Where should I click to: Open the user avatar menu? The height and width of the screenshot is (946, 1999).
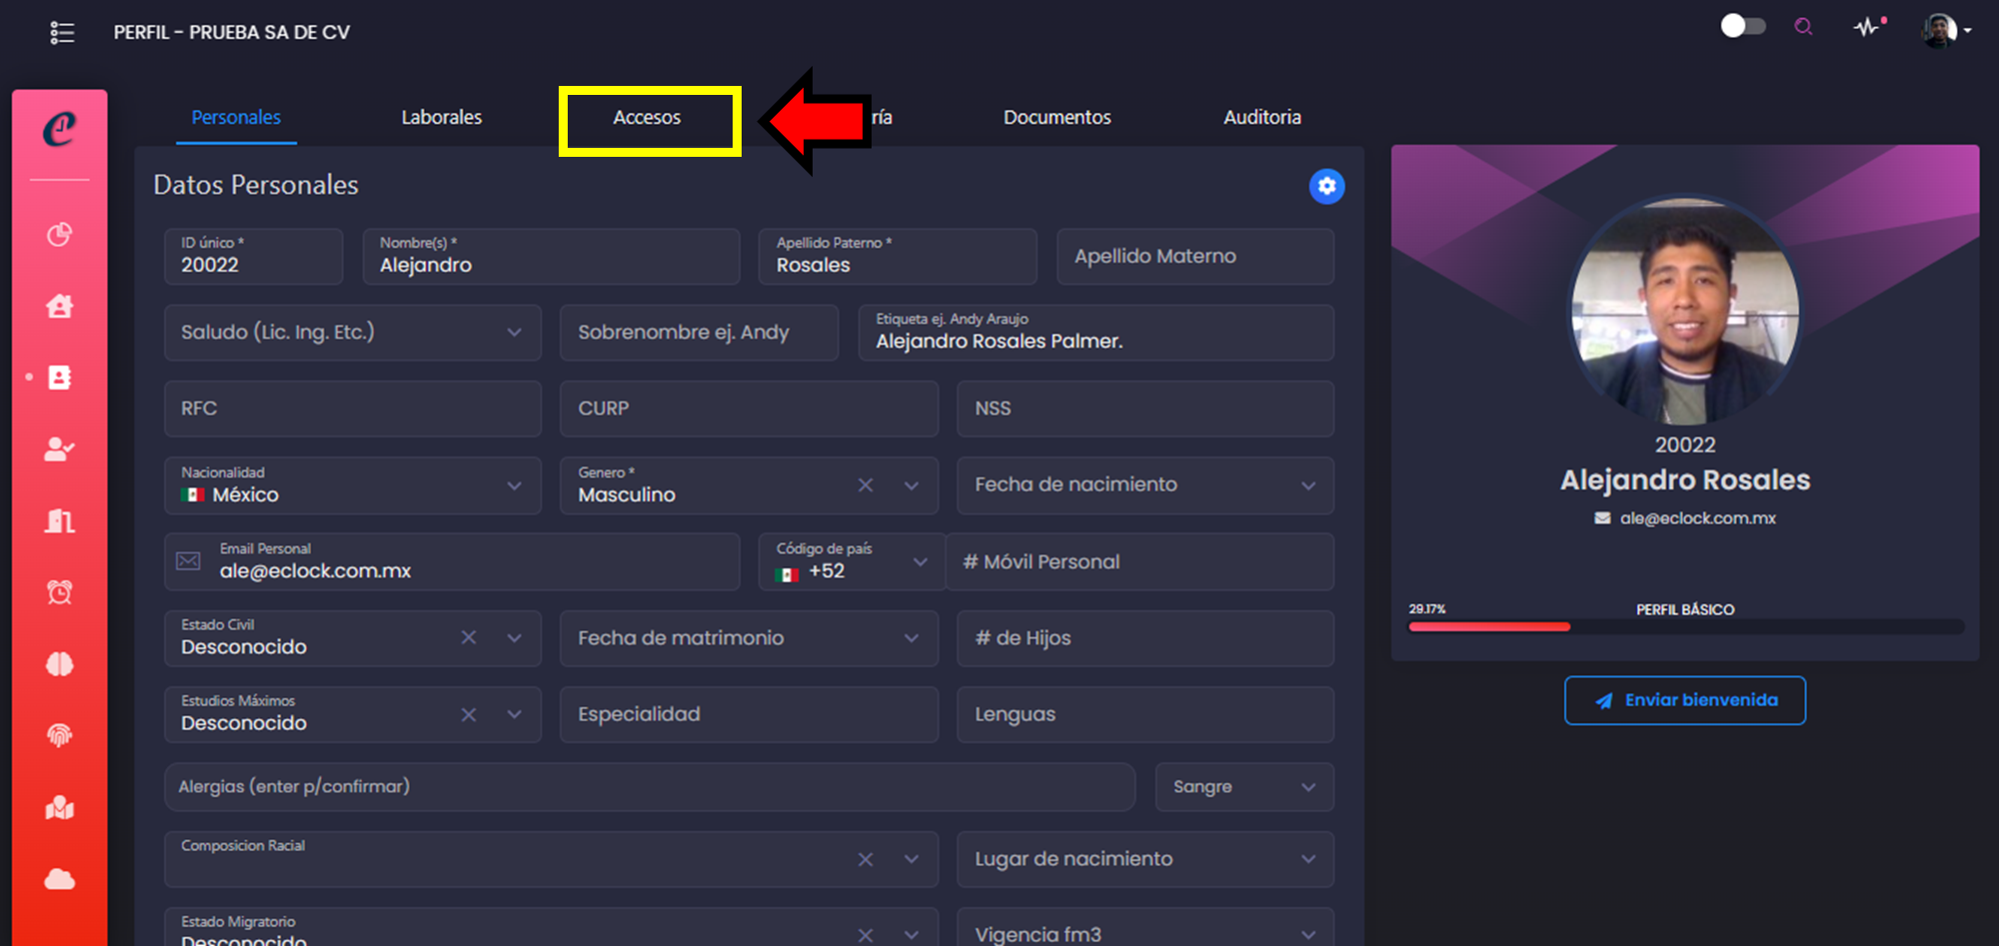pos(1945,30)
